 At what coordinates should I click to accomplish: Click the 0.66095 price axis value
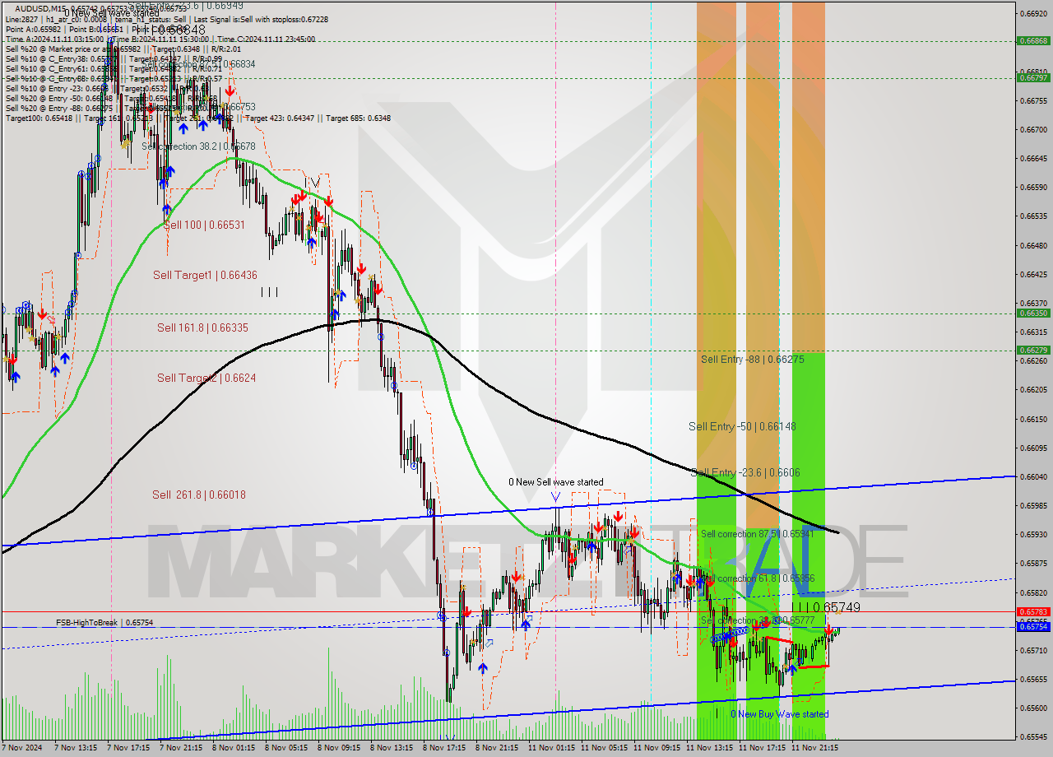pos(1033,448)
